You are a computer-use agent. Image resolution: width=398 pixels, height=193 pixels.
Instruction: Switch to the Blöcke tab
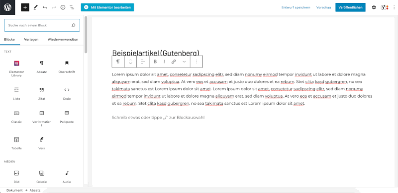tap(9, 40)
